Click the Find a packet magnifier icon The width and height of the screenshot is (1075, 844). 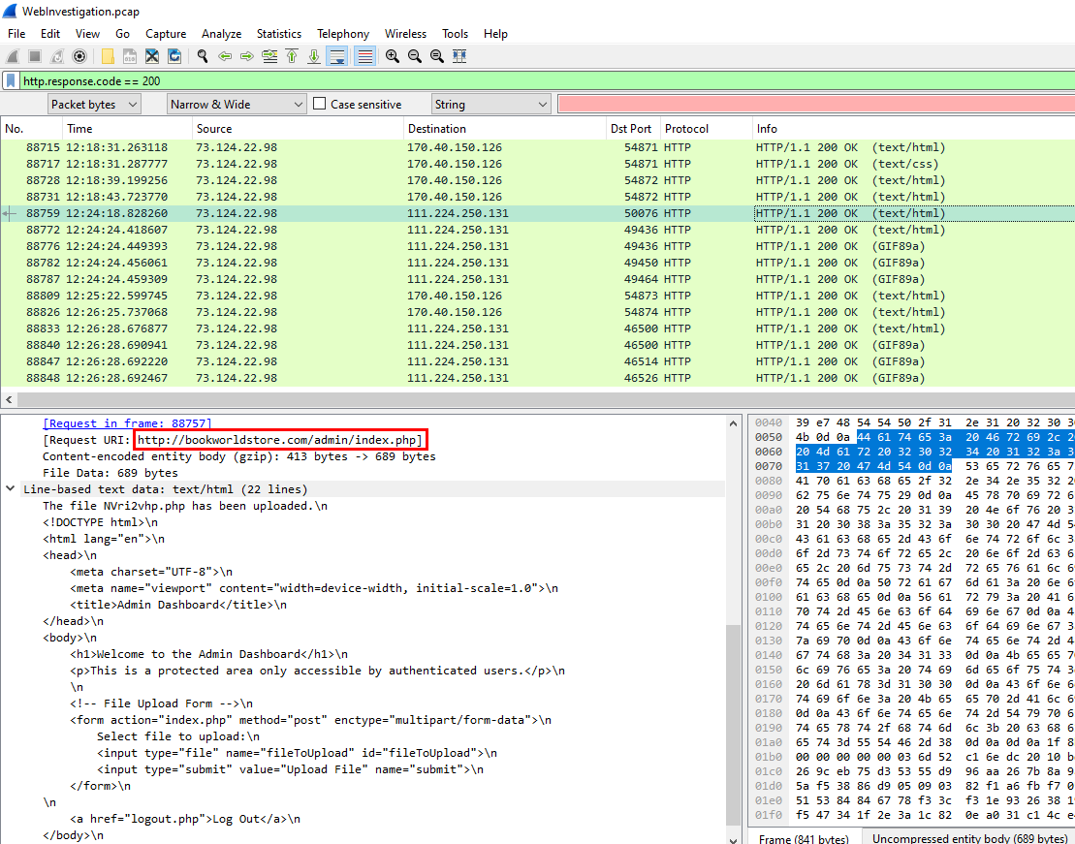point(202,56)
